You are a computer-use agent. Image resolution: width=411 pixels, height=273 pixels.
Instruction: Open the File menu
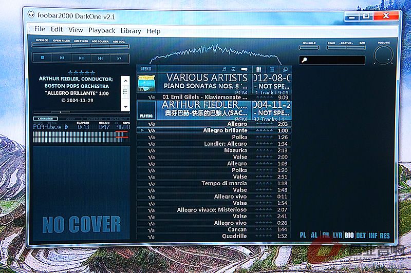pos(40,29)
